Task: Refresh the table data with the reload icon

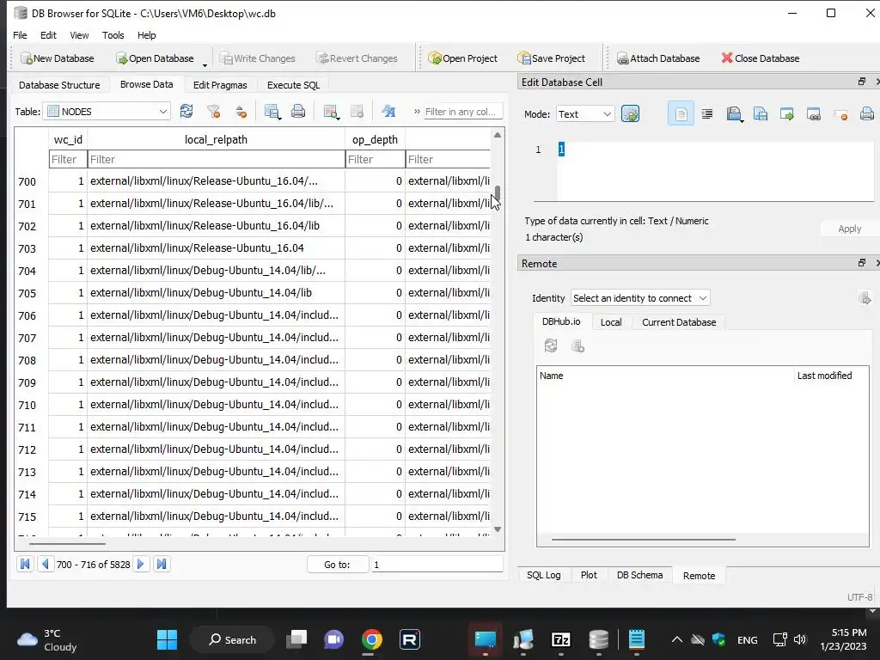Action: [x=186, y=111]
